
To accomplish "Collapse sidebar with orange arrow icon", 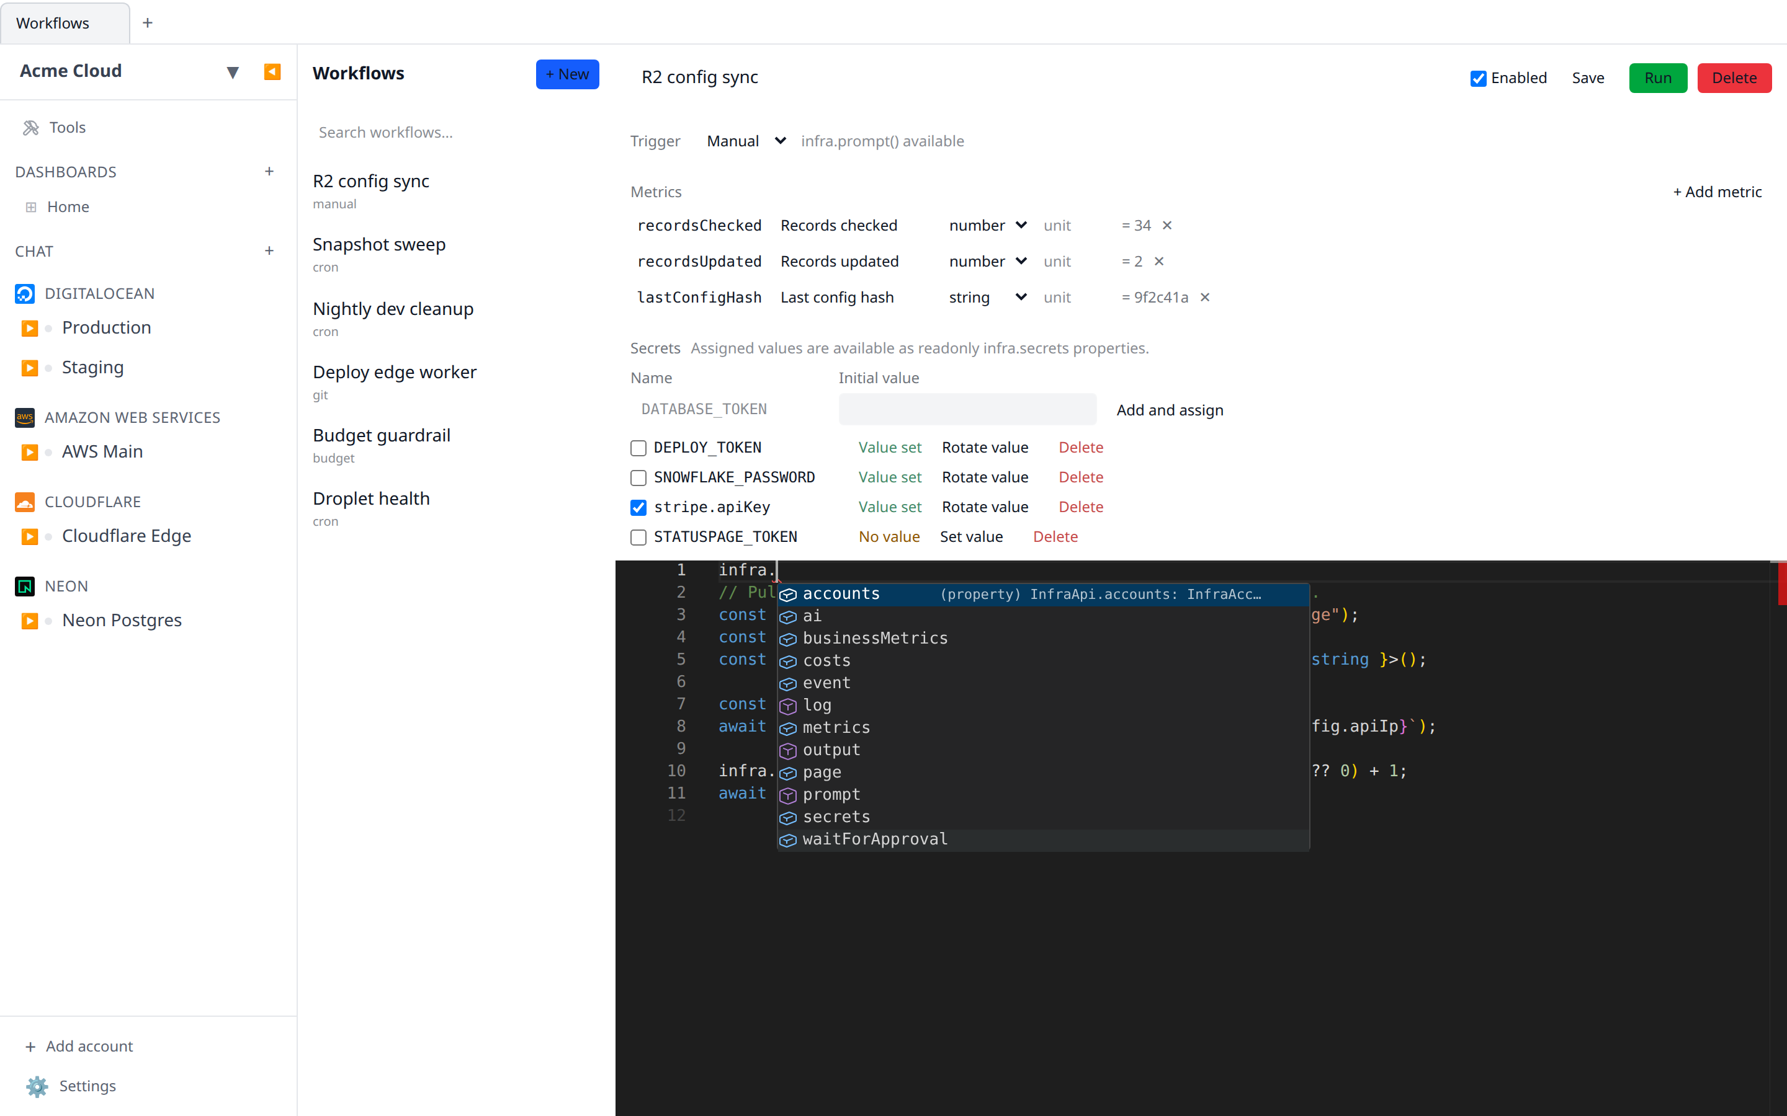I will [x=272, y=71].
